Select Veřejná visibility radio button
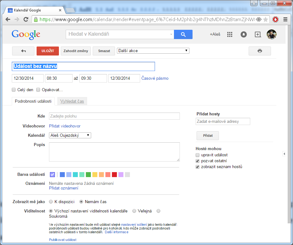Viewport: 293px width, 245px height. [134, 211]
